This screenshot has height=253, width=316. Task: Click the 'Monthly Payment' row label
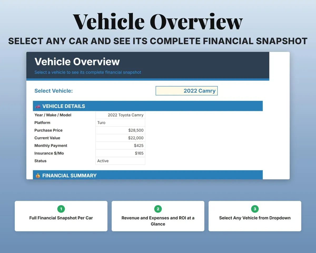click(x=51, y=145)
